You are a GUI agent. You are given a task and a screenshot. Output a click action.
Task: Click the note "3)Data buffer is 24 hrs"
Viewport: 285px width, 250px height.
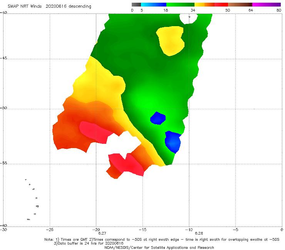click(89, 243)
